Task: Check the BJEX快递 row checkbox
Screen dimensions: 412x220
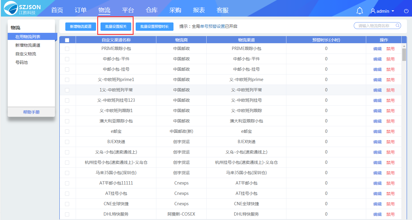Action: (67, 142)
